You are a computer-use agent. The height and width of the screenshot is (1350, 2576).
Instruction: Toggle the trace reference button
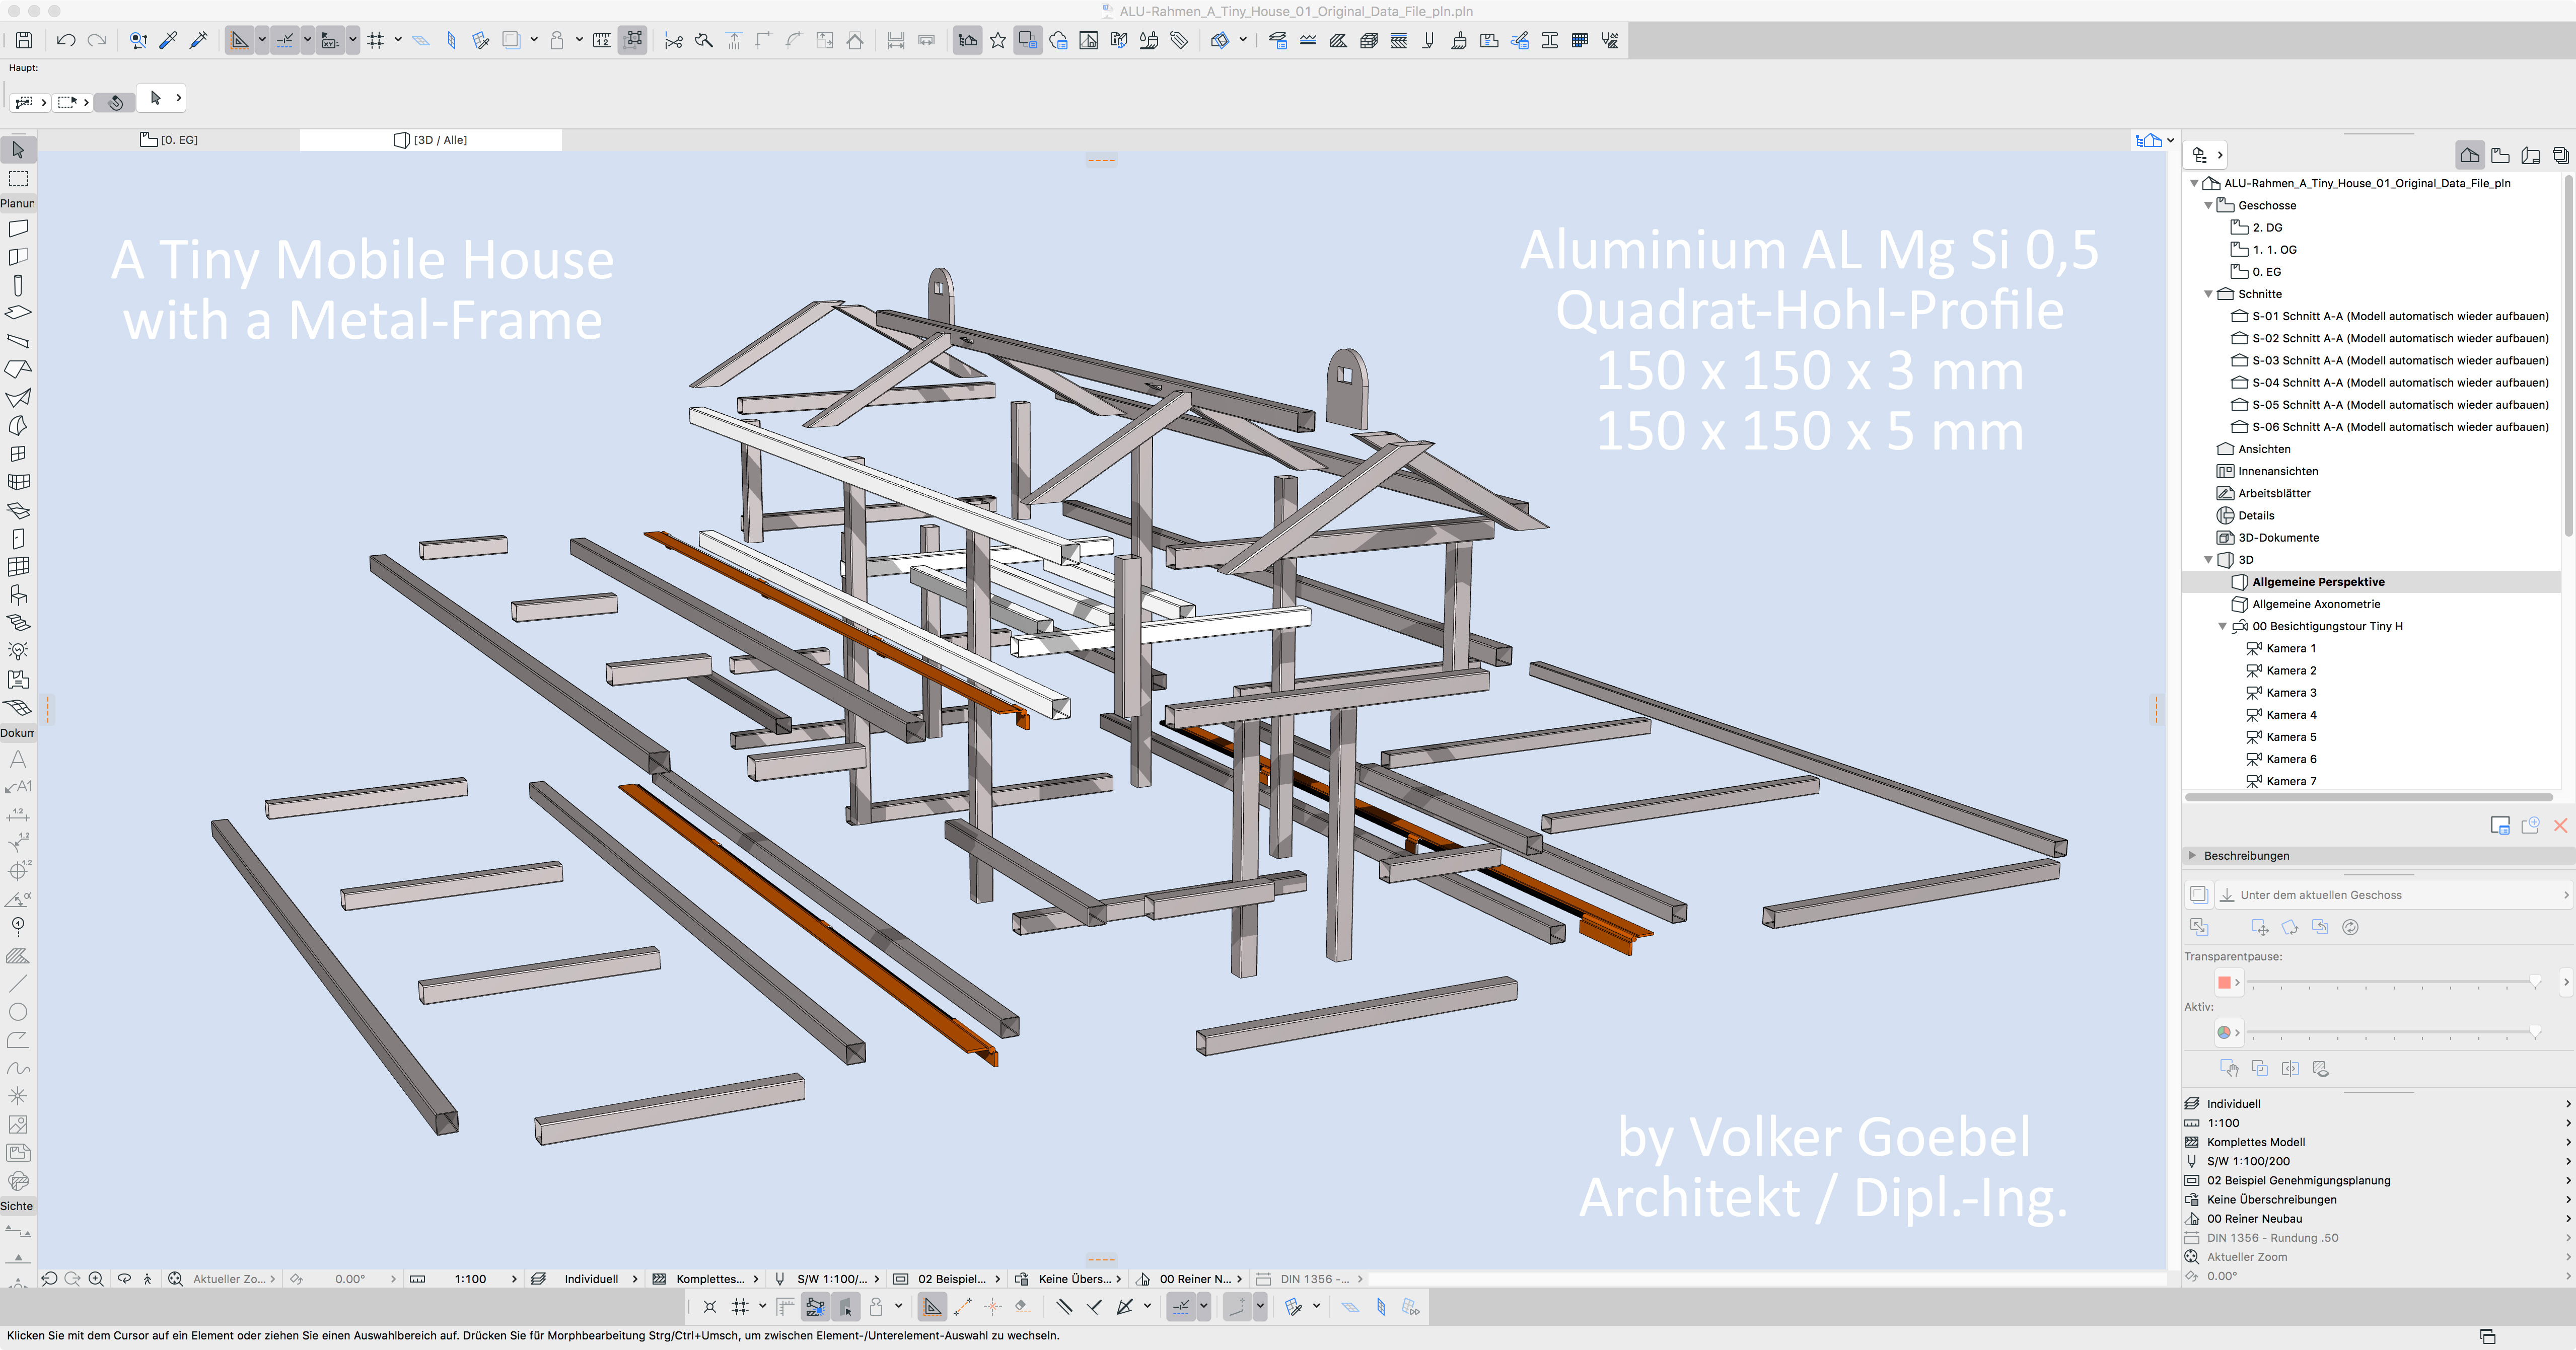511,40
